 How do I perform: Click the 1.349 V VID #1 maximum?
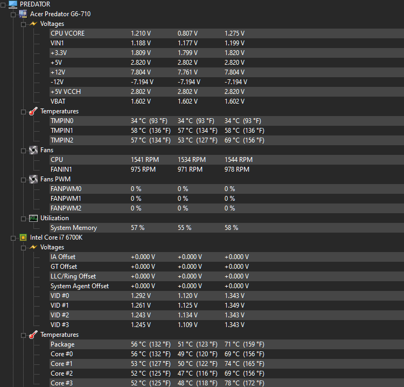234,305
